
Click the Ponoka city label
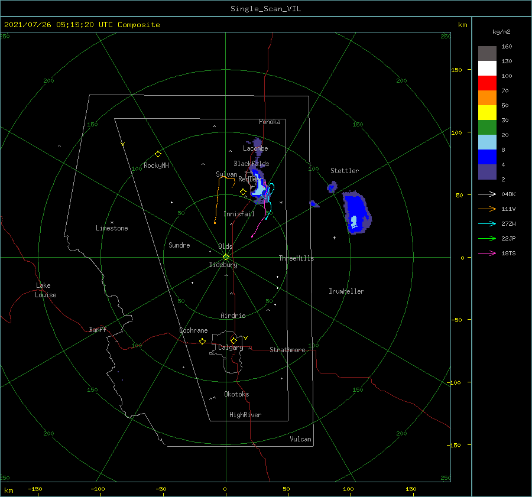coord(270,122)
